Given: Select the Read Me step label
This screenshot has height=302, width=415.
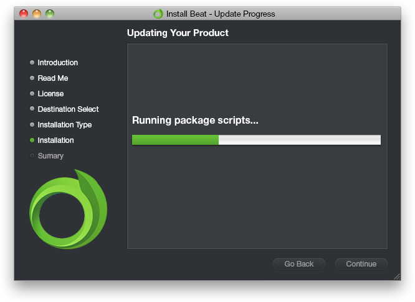Looking at the screenshot, I should 53,78.
